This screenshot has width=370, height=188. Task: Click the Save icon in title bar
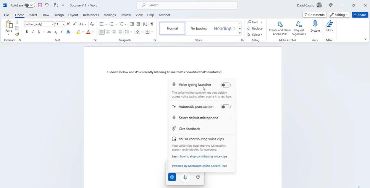(x=40, y=5)
